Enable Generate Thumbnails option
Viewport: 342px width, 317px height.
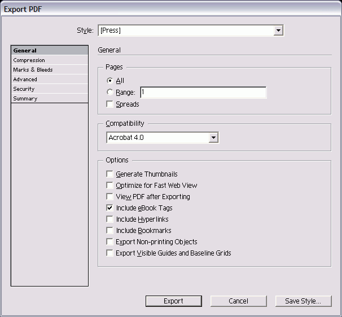click(109, 174)
